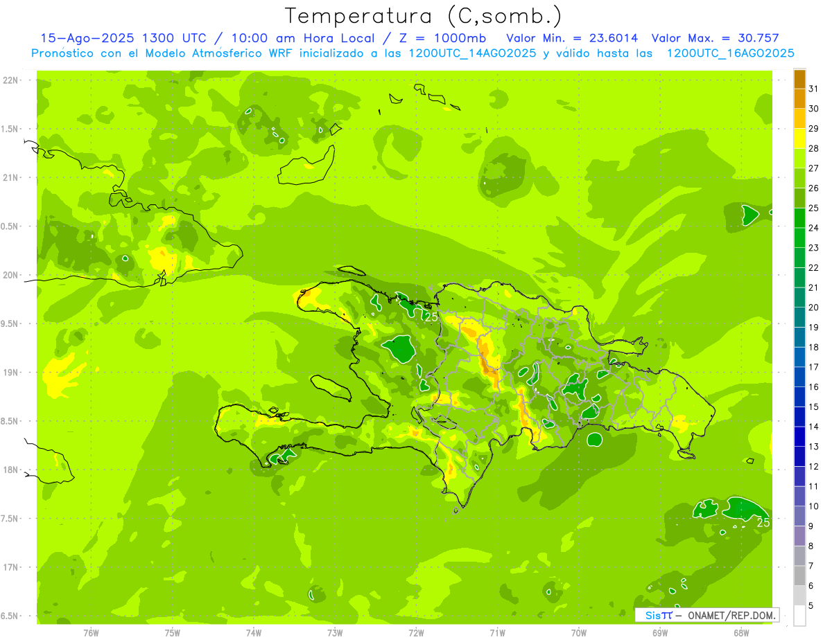Click the title "Temperatura (C,somb.)"

(424, 17)
